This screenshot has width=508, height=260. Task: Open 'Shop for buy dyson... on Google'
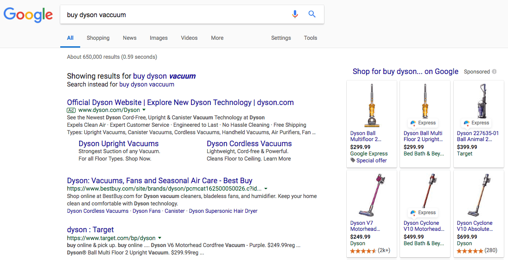(x=406, y=71)
